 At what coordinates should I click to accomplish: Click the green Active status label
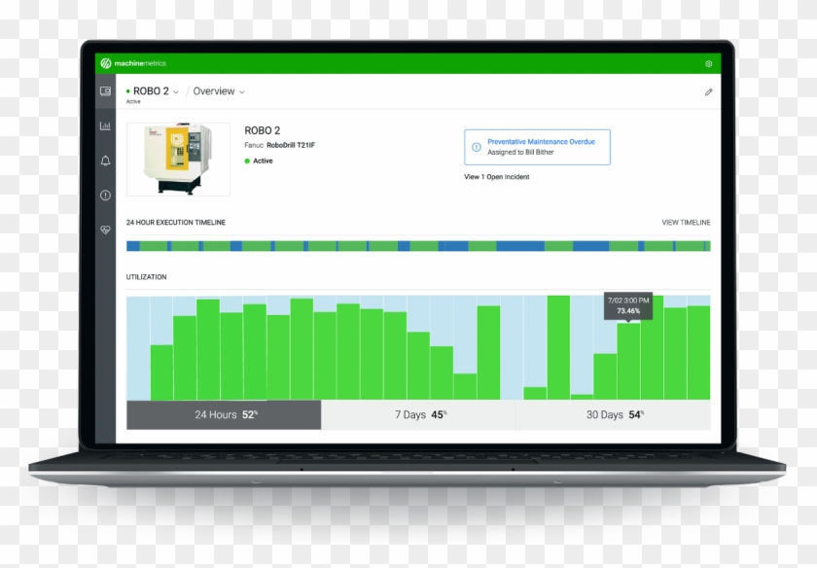pos(259,161)
